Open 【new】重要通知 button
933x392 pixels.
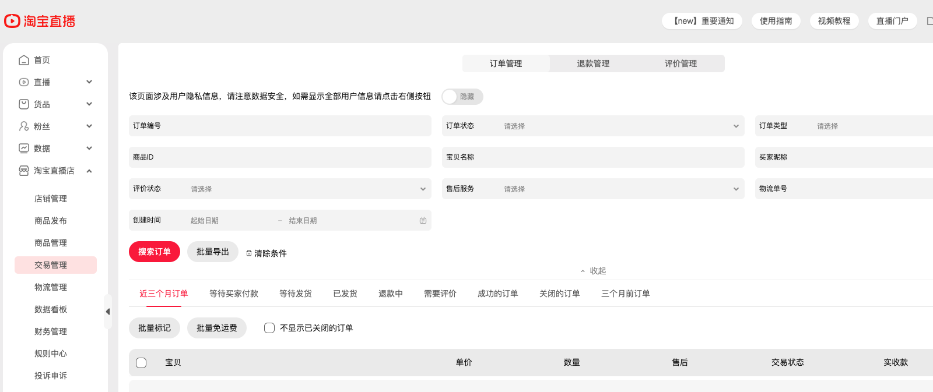coord(702,21)
